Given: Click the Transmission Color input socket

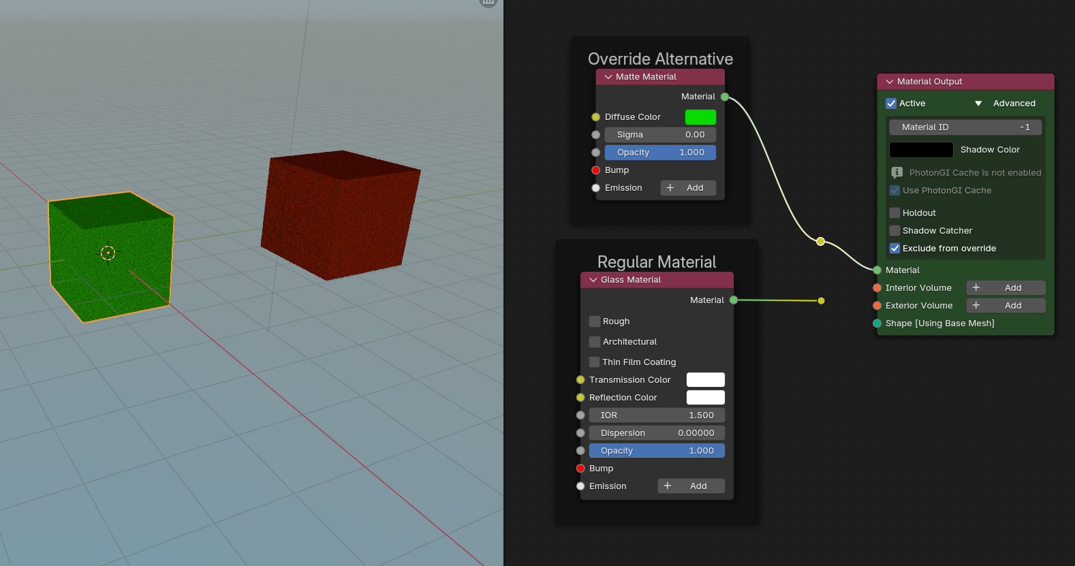Looking at the screenshot, I should click(x=580, y=380).
